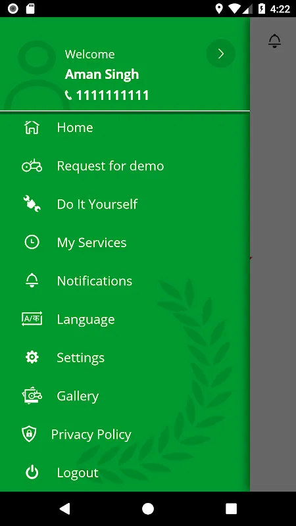This screenshot has width=296, height=526.
Task: Tap the tractor photos icon beside Gallery
Action: coord(32,396)
